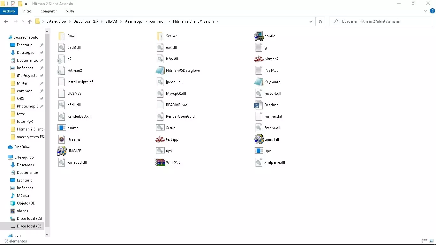
Task: Click the navigation pane scroll up arrow
Action: tap(47, 31)
